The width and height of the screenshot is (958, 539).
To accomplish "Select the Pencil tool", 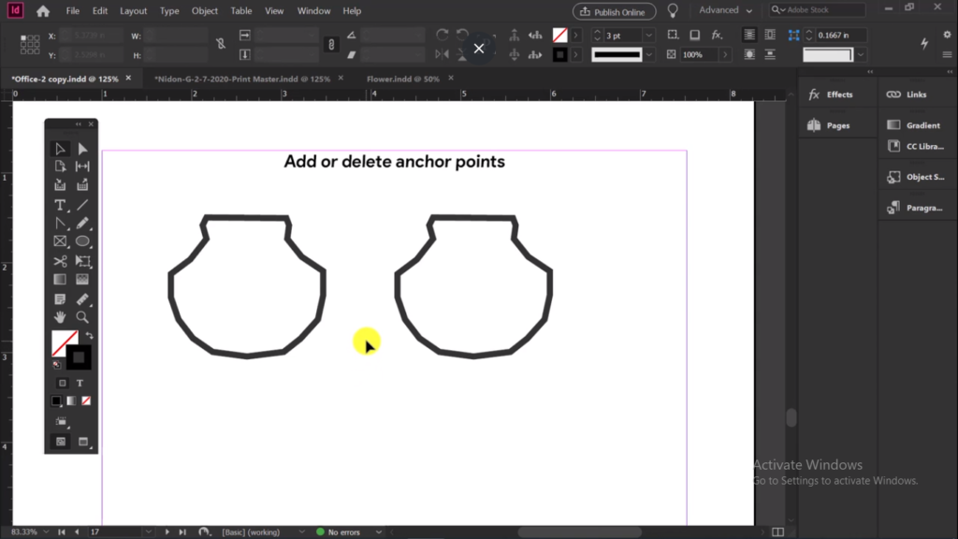I will pos(82,223).
